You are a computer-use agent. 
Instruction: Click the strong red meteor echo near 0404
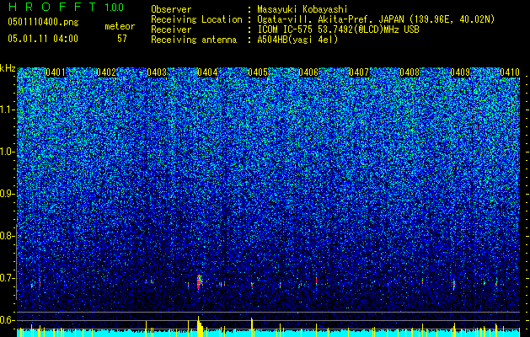[199, 282]
